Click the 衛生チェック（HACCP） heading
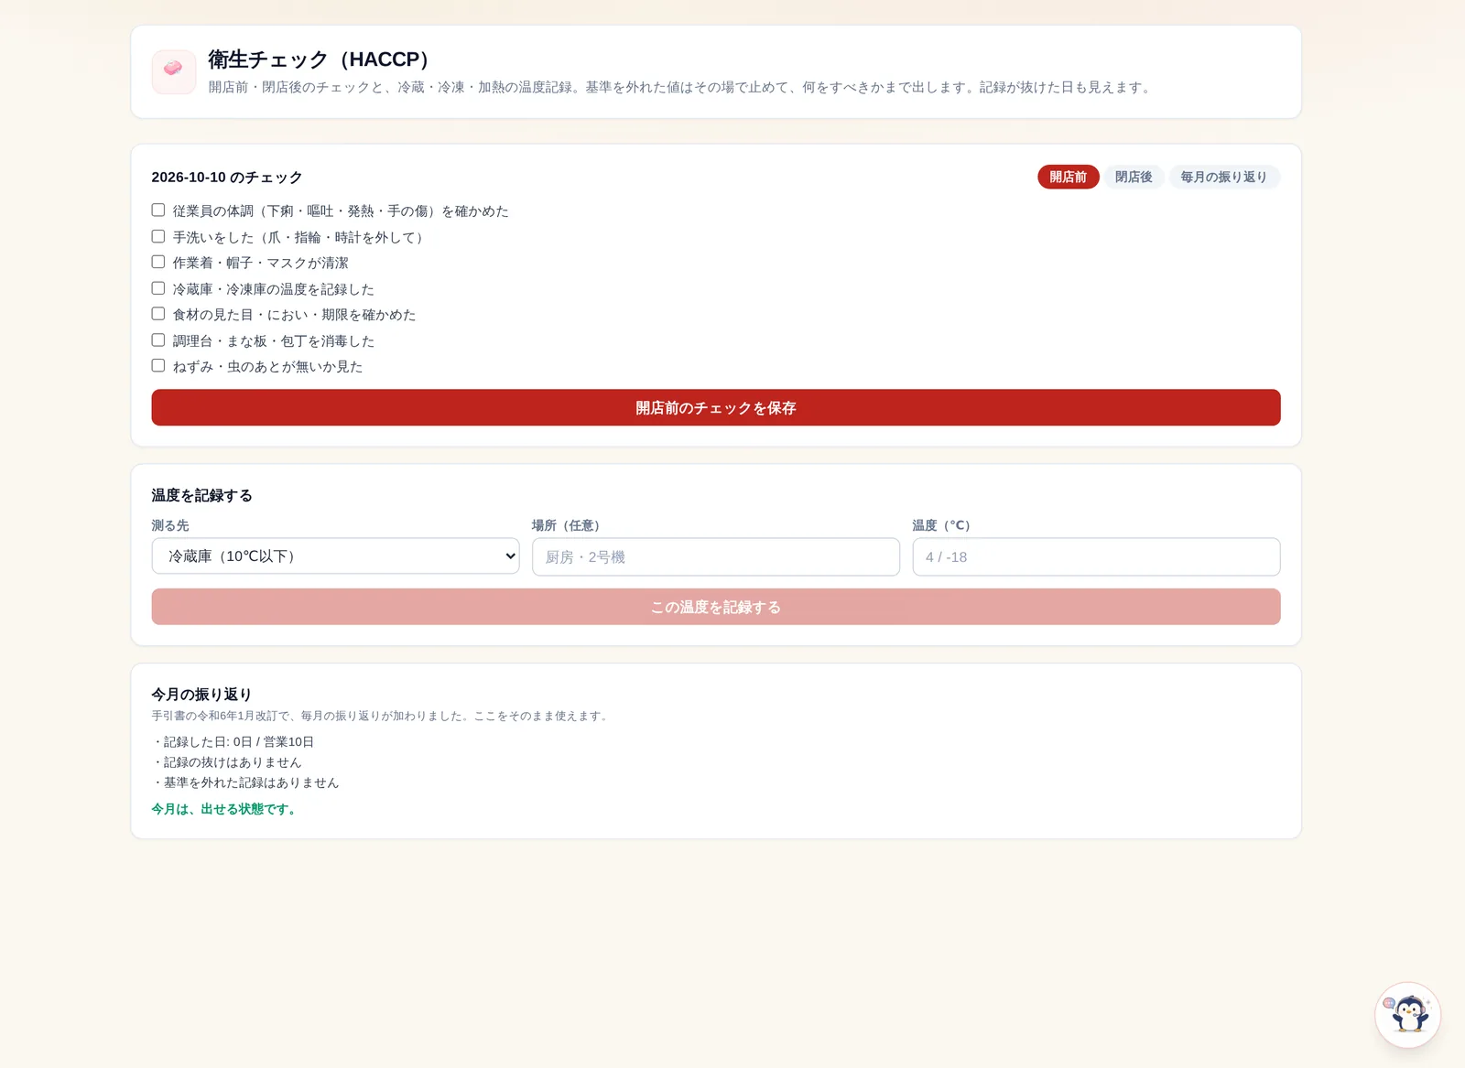 point(322,59)
